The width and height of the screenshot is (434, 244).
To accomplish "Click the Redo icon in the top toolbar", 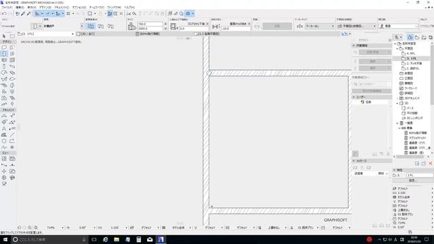I will 10,14.
